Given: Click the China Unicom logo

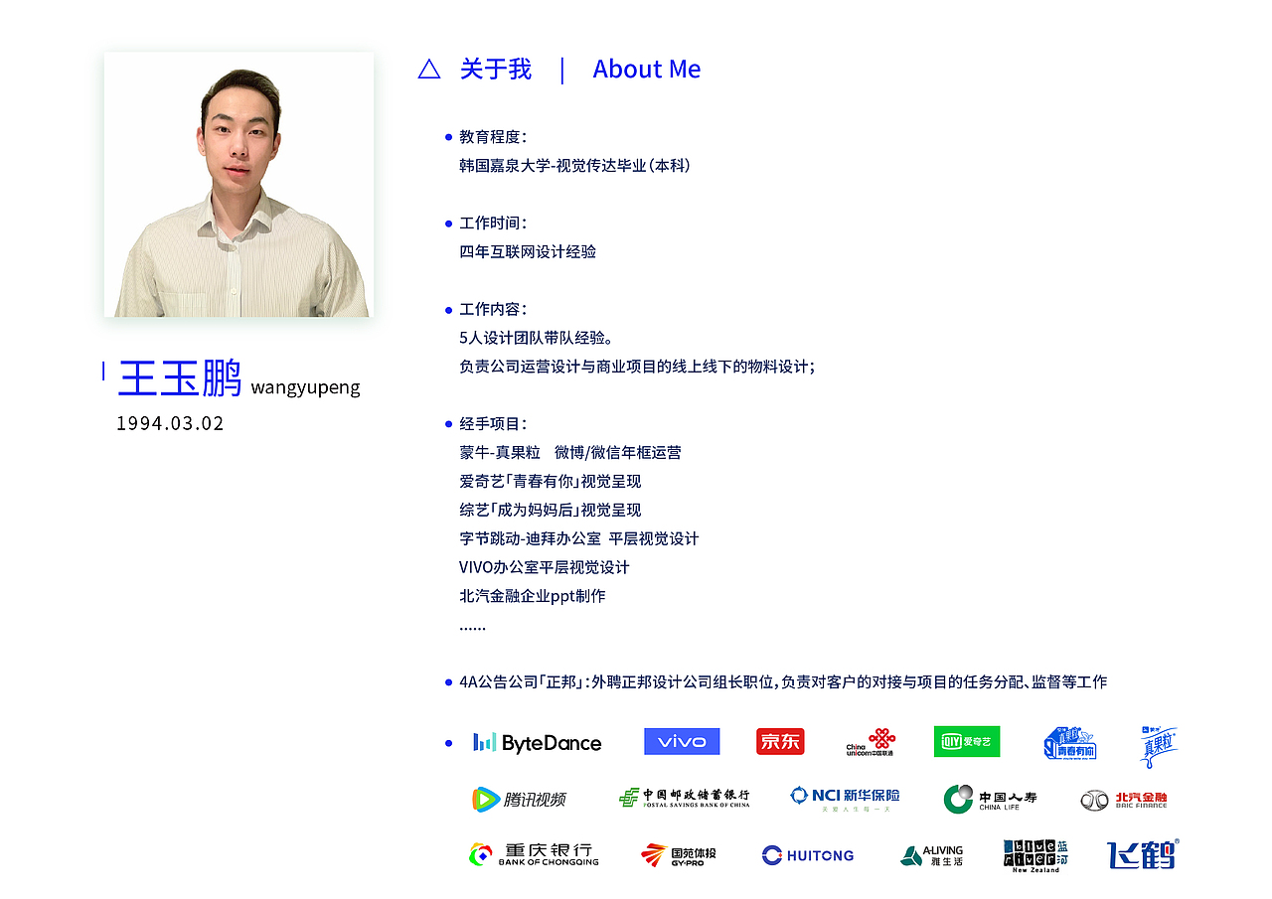Looking at the screenshot, I should pos(869,741).
